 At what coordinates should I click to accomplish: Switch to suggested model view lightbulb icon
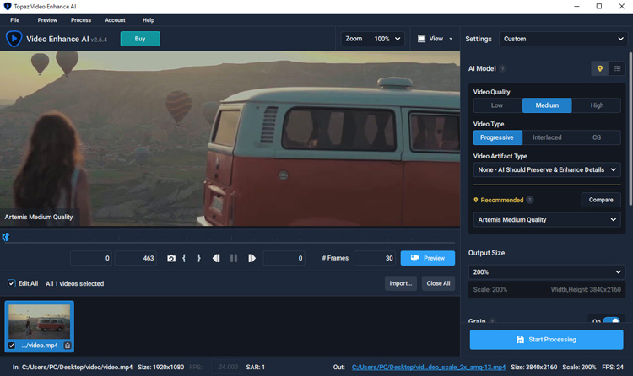tap(600, 68)
